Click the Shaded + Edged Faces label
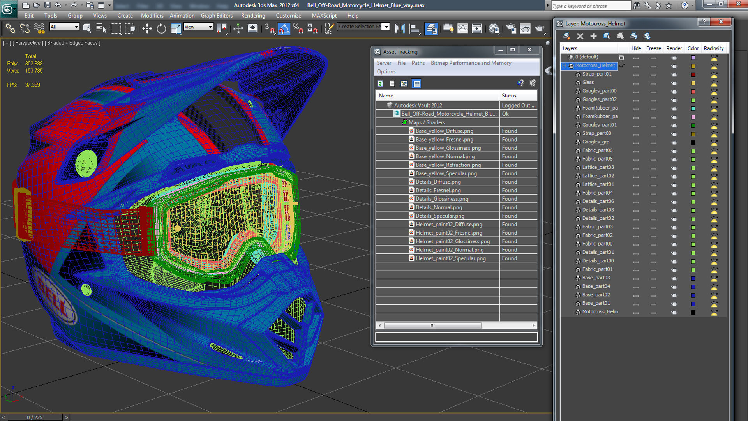 pos(72,43)
